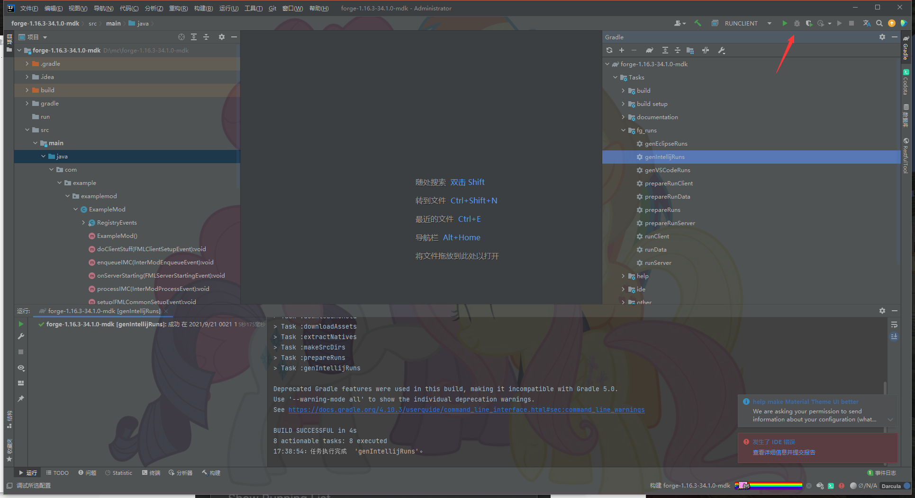Image resolution: width=915 pixels, height=498 pixels.
Task: Toggle Gradle offline mode icon
Action: coord(706,50)
